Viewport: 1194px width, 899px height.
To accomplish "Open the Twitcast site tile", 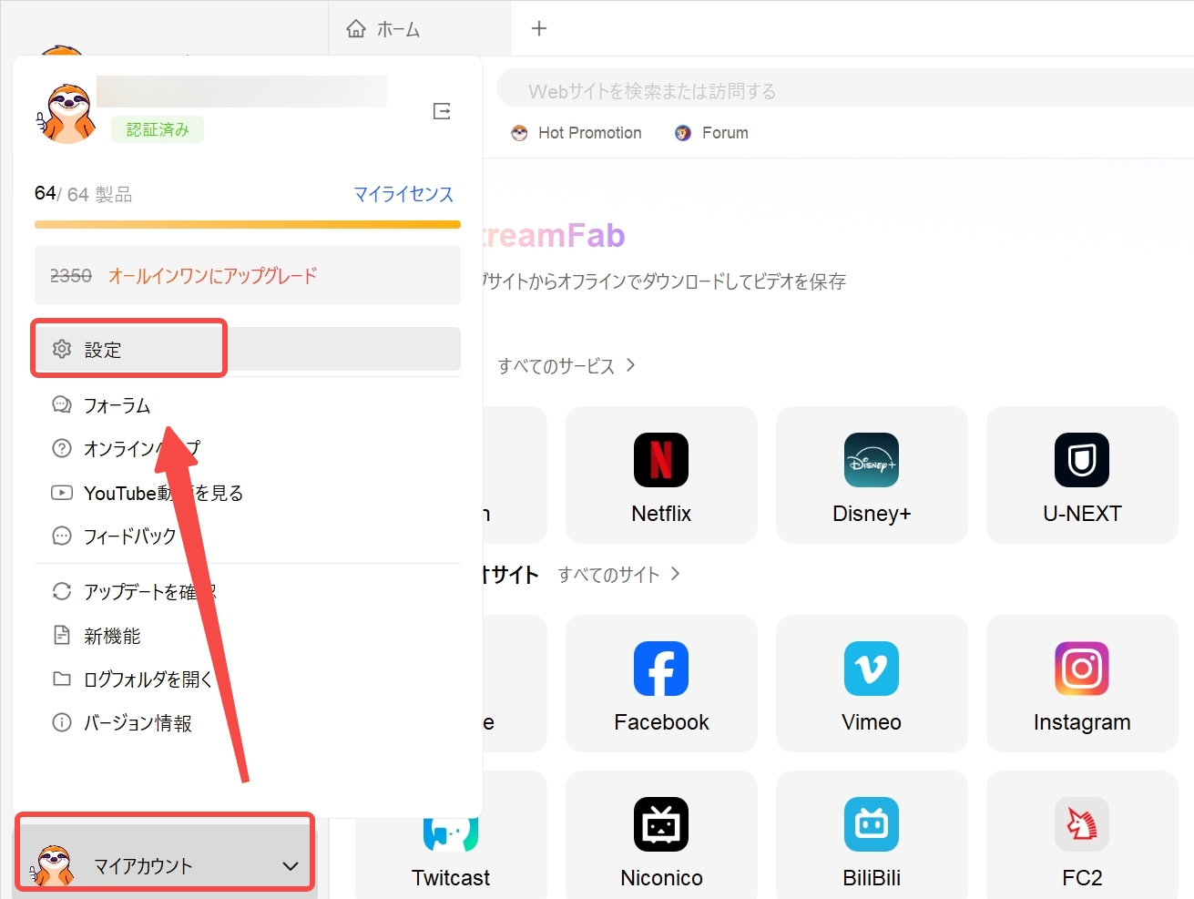I will (x=451, y=856).
